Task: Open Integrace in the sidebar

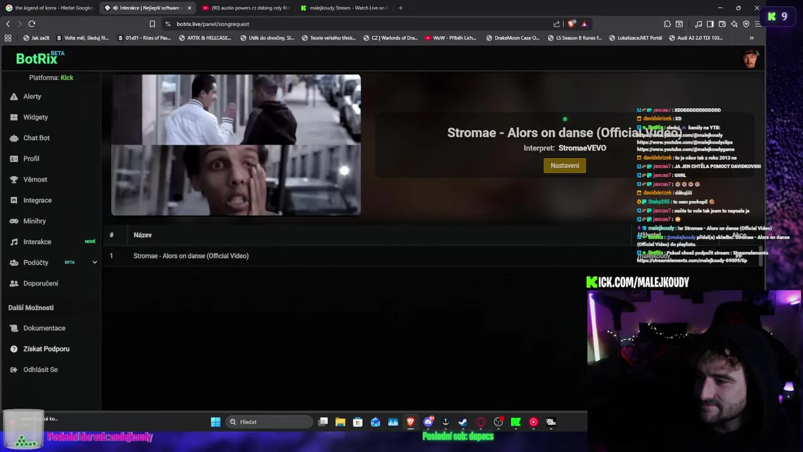Action: click(37, 200)
